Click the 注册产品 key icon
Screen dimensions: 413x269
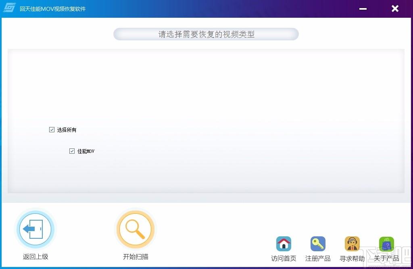click(x=318, y=244)
